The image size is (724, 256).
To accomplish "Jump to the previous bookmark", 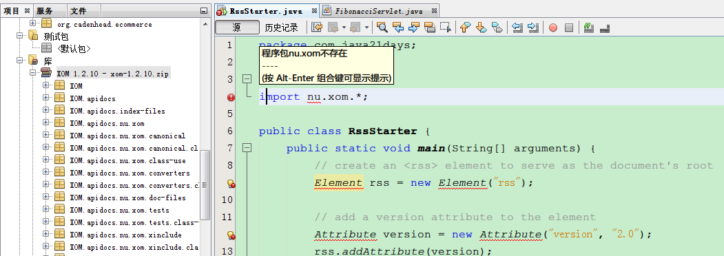I will pyautogui.click(x=465, y=28).
